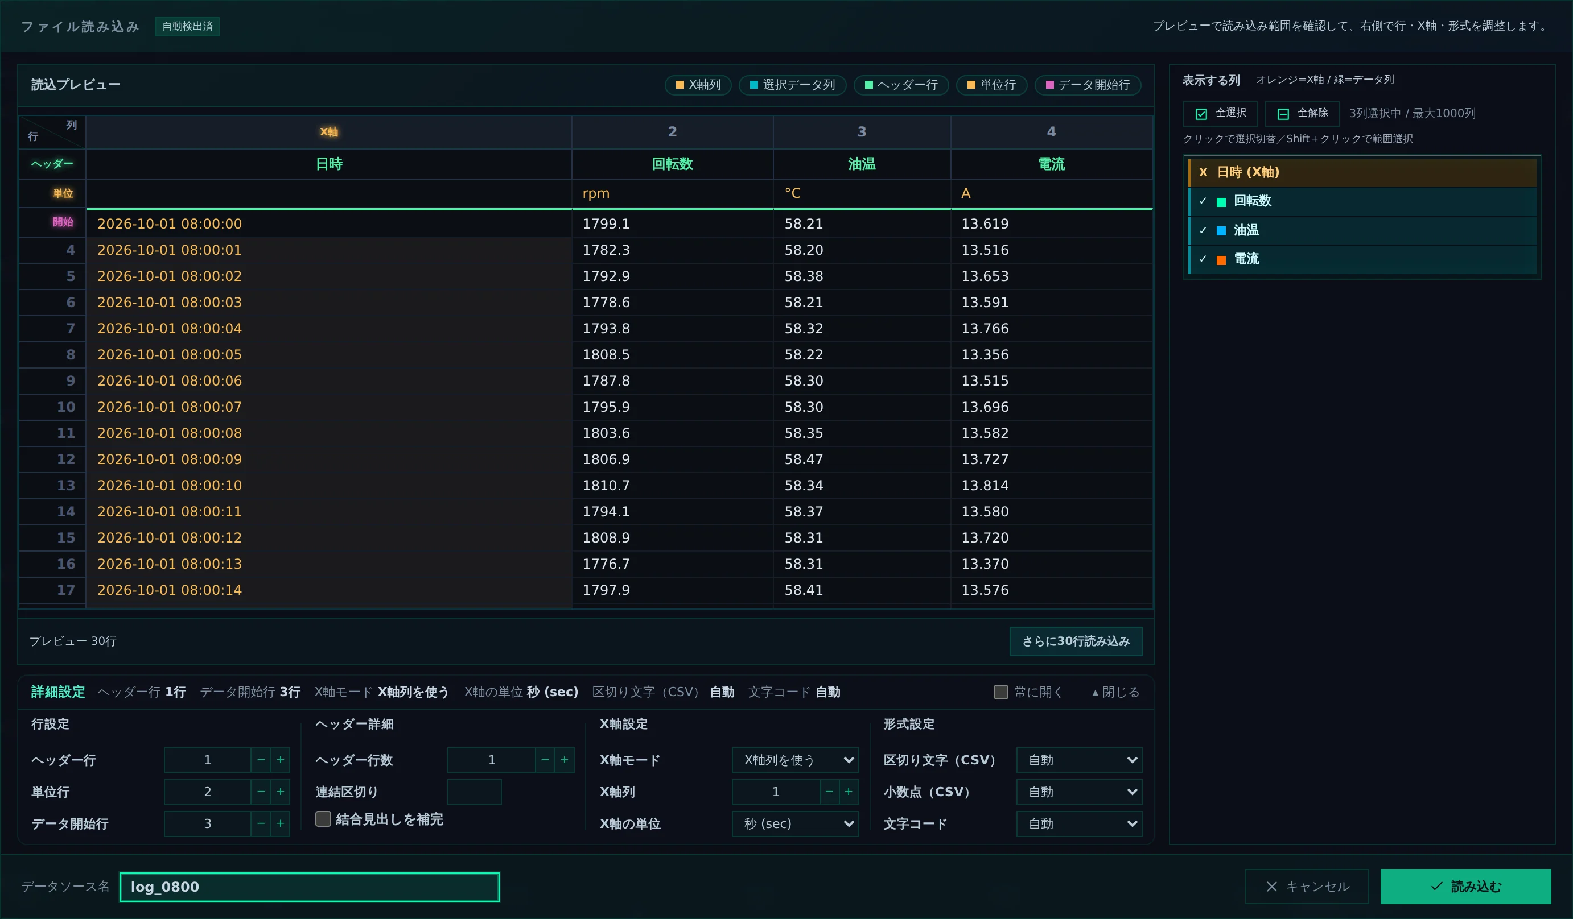Collapse detailed settings with 閉じる

point(1115,692)
